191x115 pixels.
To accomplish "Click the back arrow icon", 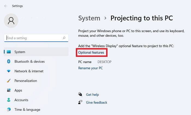I will pos(6,6).
